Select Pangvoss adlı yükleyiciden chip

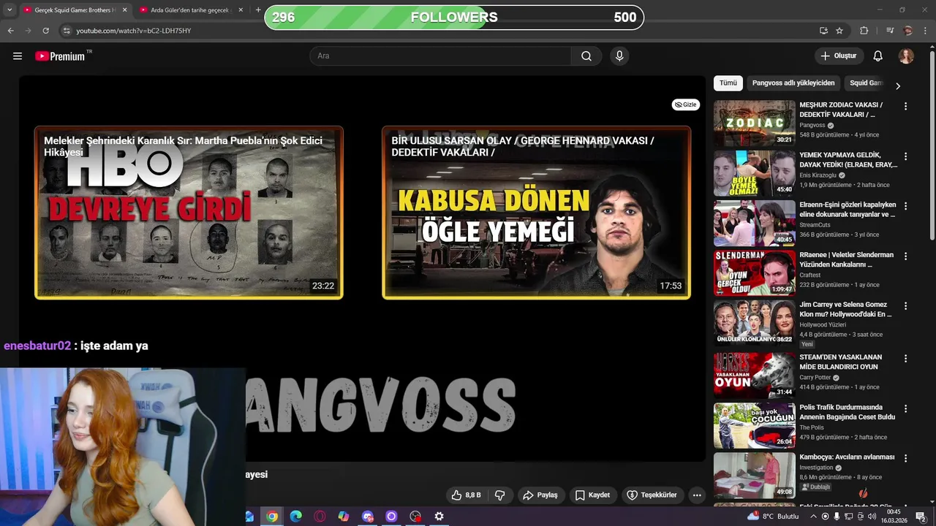click(793, 83)
